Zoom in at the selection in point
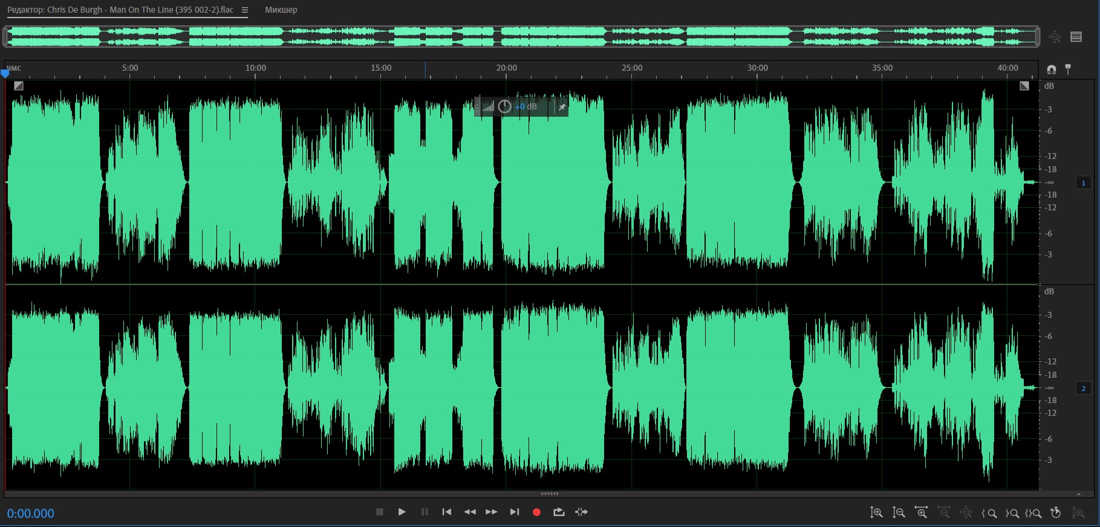1100x527 pixels. pyautogui.click(x=989, y=513)
